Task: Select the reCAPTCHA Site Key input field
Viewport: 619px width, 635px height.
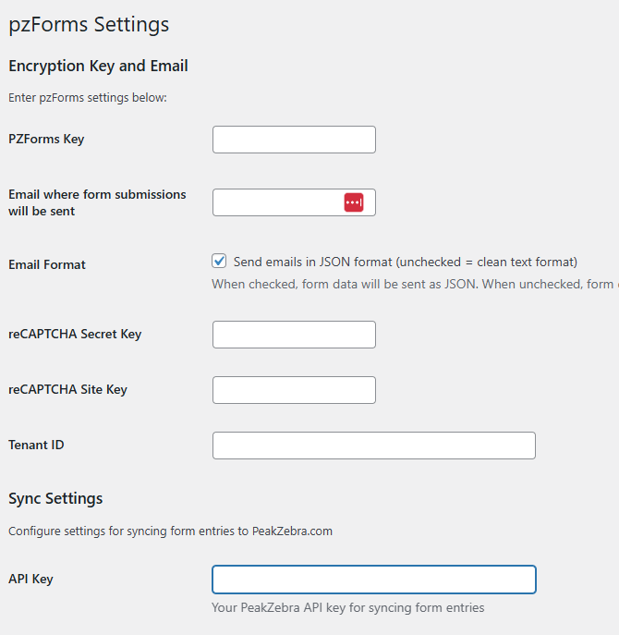Action: tap(294, 390)
